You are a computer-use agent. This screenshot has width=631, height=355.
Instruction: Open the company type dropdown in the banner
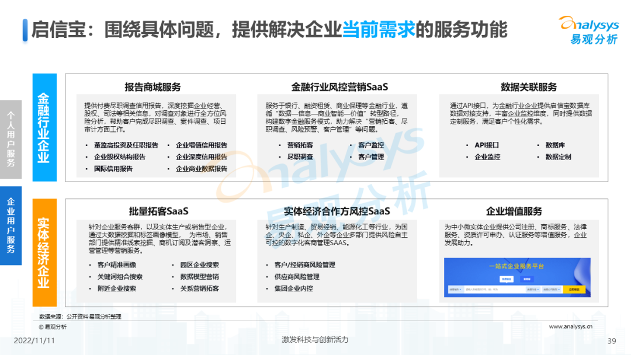(552, 290)
